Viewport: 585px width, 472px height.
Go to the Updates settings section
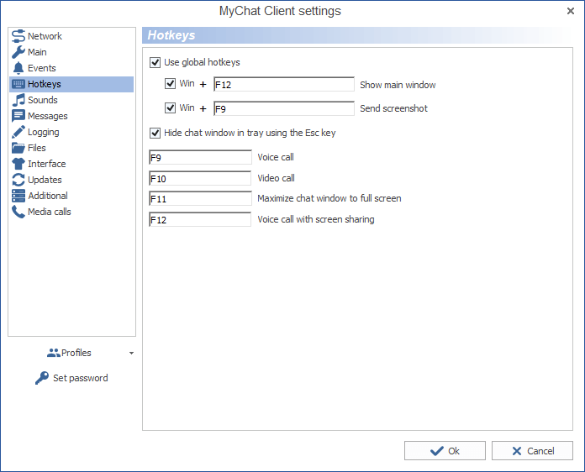point(45,180)
